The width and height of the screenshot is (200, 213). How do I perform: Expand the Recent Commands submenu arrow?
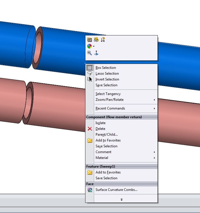[x=154, y=109]
